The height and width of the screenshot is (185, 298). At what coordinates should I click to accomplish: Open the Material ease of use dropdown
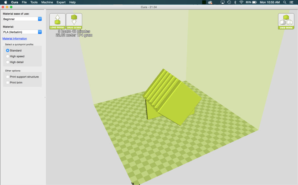(x=22, y=19)
